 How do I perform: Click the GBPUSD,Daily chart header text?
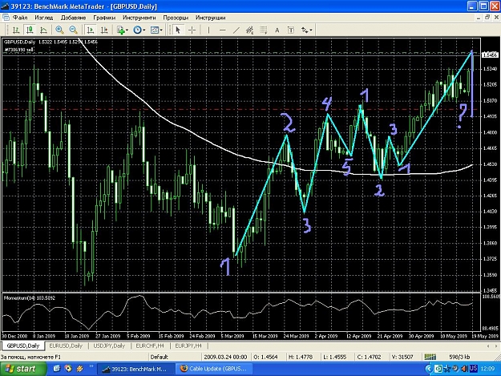click(19, 42)
